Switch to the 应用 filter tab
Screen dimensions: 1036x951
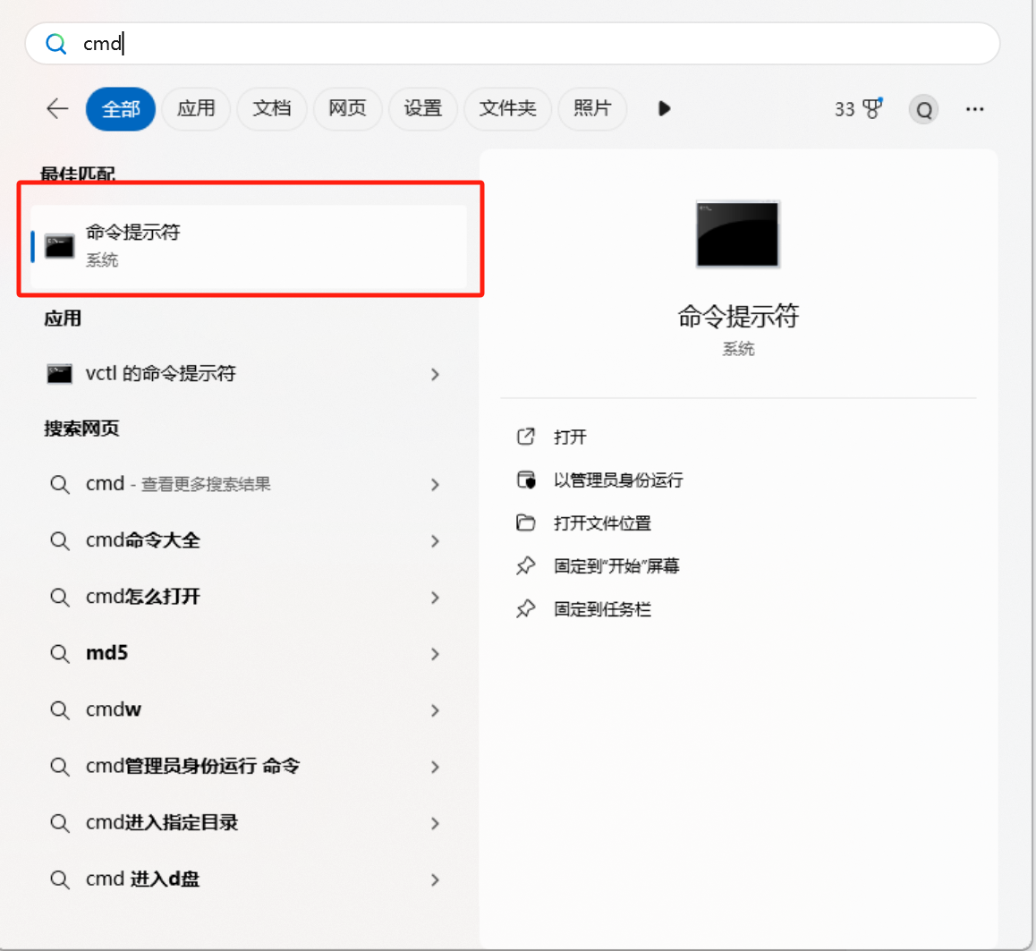(196, 109)
